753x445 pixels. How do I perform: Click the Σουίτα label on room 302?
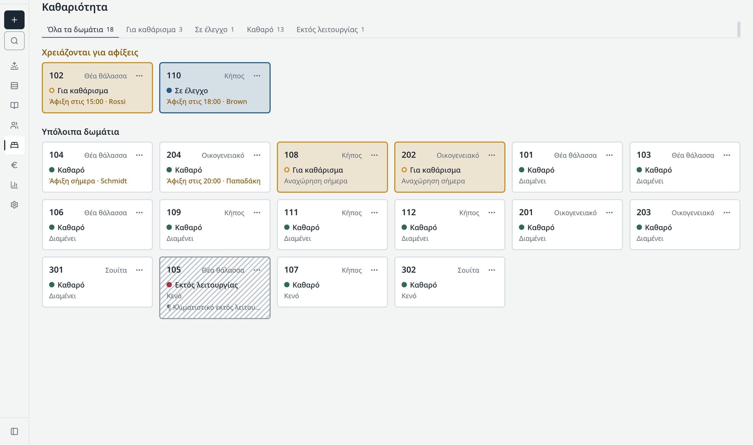(468, 270)
